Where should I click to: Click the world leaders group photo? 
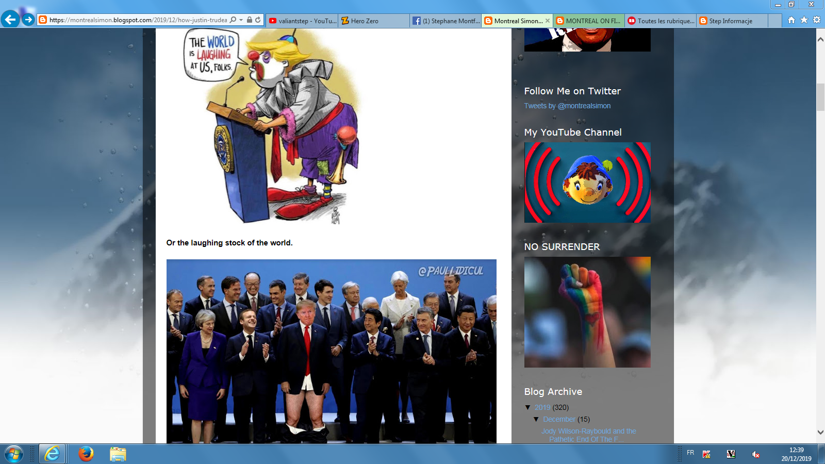pos(332,351)
